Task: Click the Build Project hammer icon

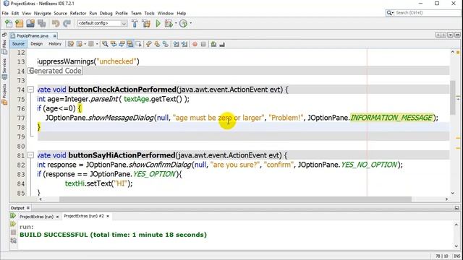Action: (x=135, y=23)
